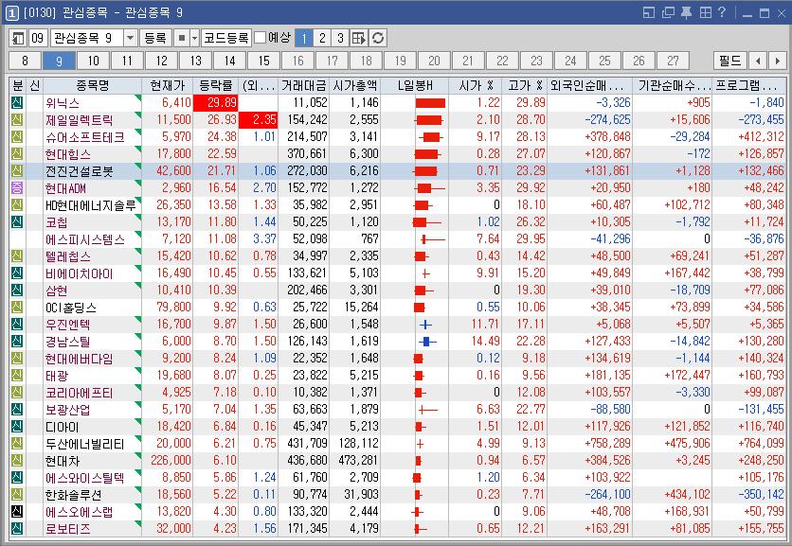Open help question mark icon
Screen dimensions: 792x546
click(x=722, y=12)
